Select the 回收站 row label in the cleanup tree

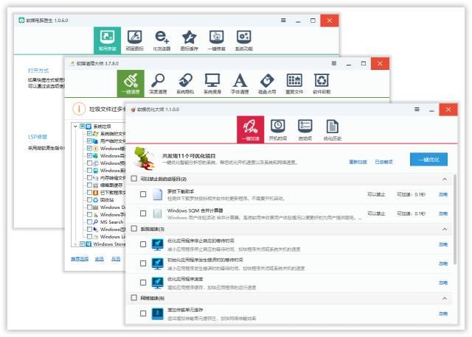[x=107, y=199]
